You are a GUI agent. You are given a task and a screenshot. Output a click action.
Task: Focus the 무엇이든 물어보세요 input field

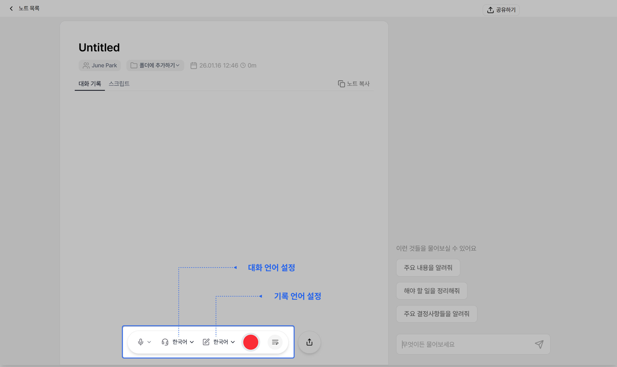point(464,344)
